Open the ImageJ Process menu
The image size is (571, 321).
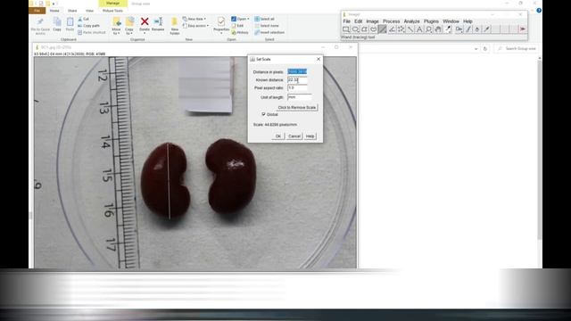[391, 21]
